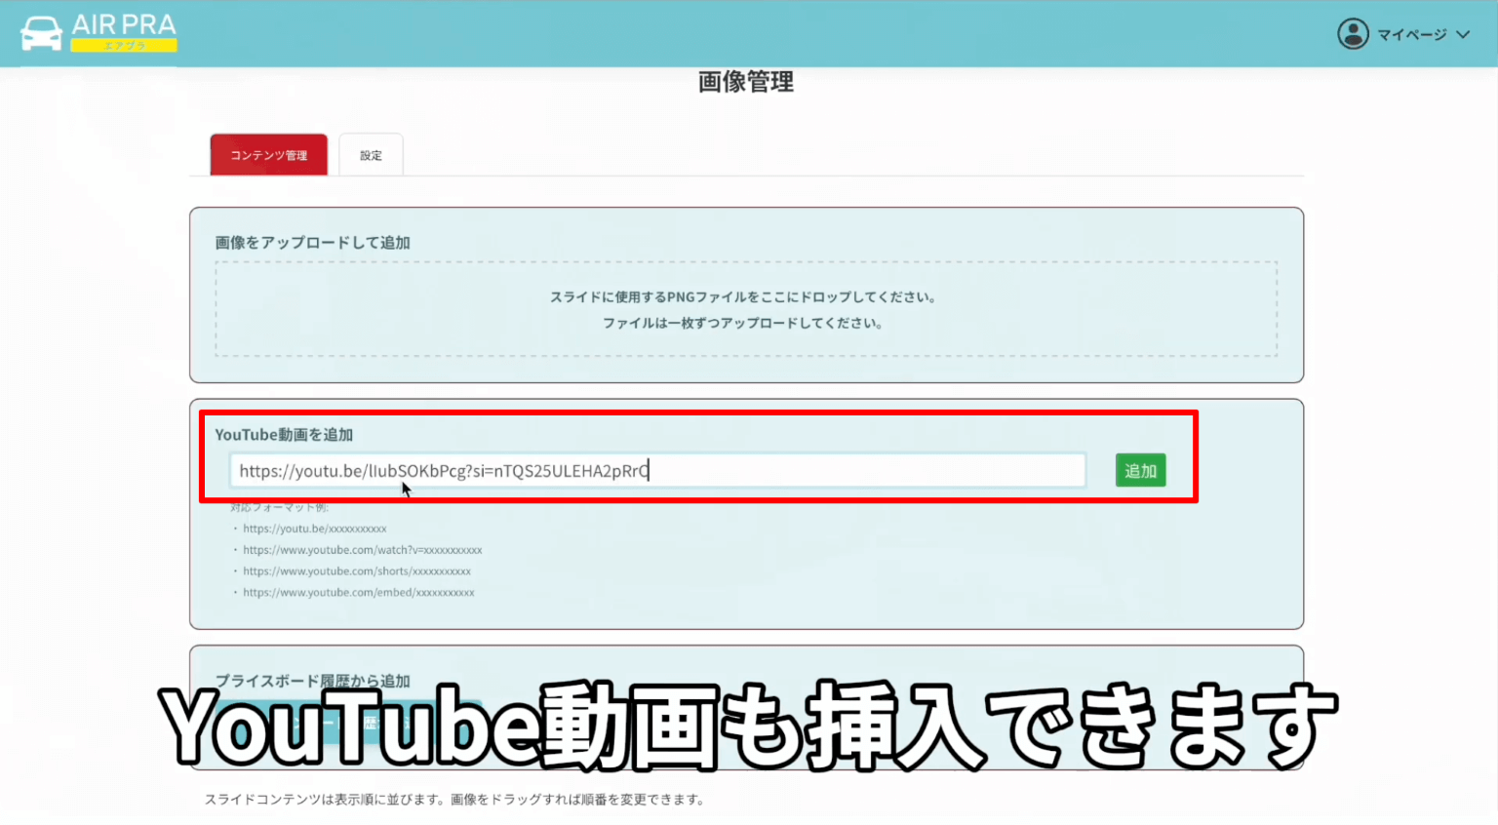Click the 対応フォーマット例 label

(x=273, y=506)
